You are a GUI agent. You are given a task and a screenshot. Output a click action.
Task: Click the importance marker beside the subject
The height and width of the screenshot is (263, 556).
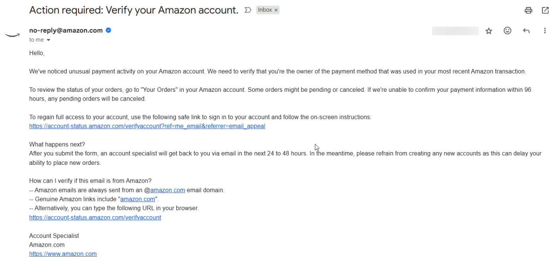[248, 10]
